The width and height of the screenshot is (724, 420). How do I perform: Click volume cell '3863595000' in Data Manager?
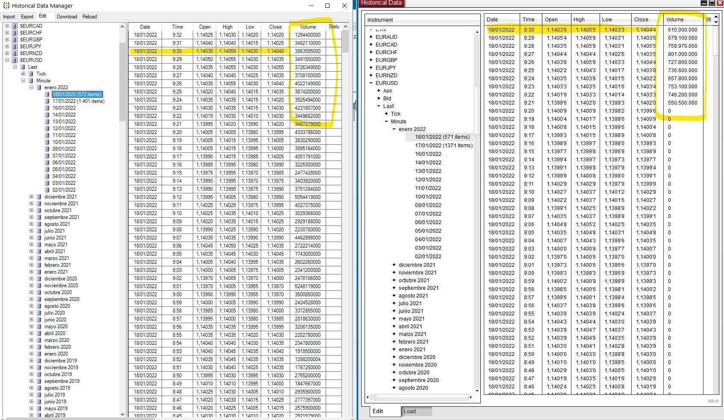coord(308,51)
